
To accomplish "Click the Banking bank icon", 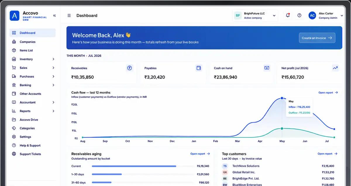I will pyautogui.click(x=14, y=85).
